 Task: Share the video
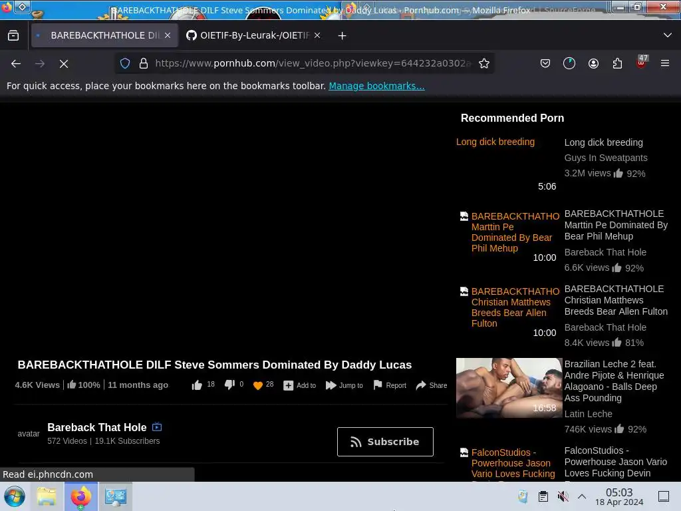(431, 385)
